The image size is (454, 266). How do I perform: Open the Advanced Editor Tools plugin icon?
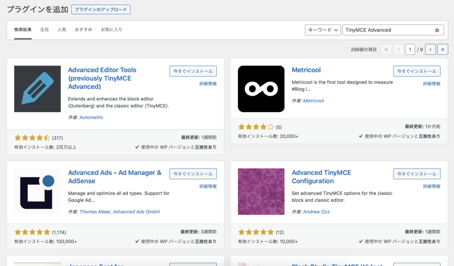tap(37, 89)
